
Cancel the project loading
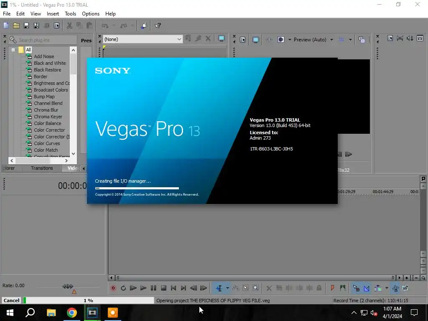pyautogui.click(x=11, y=300)
